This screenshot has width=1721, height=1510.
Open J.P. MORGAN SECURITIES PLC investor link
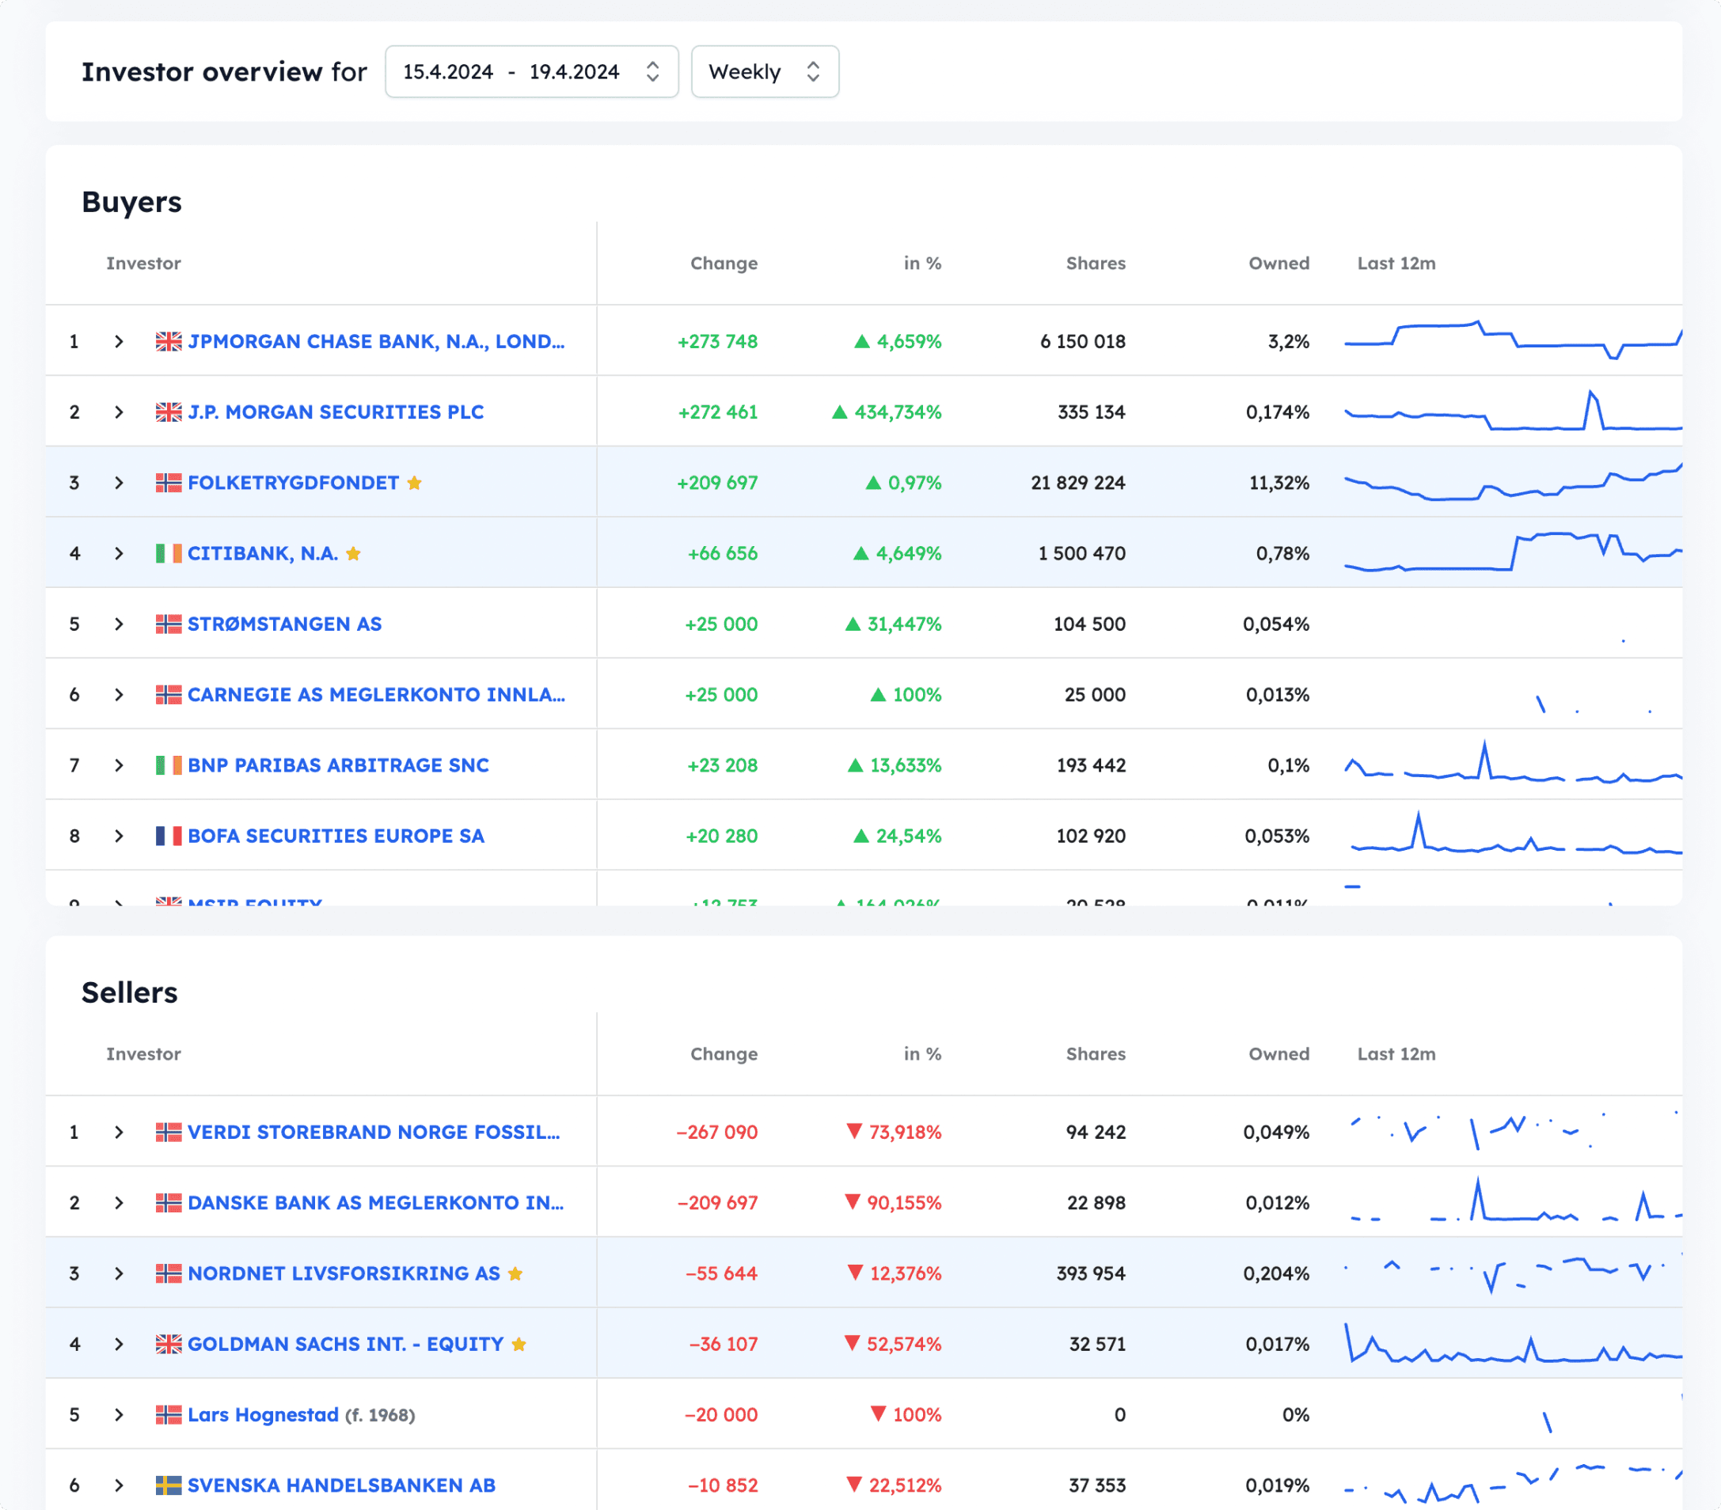[x=336, y=412]
